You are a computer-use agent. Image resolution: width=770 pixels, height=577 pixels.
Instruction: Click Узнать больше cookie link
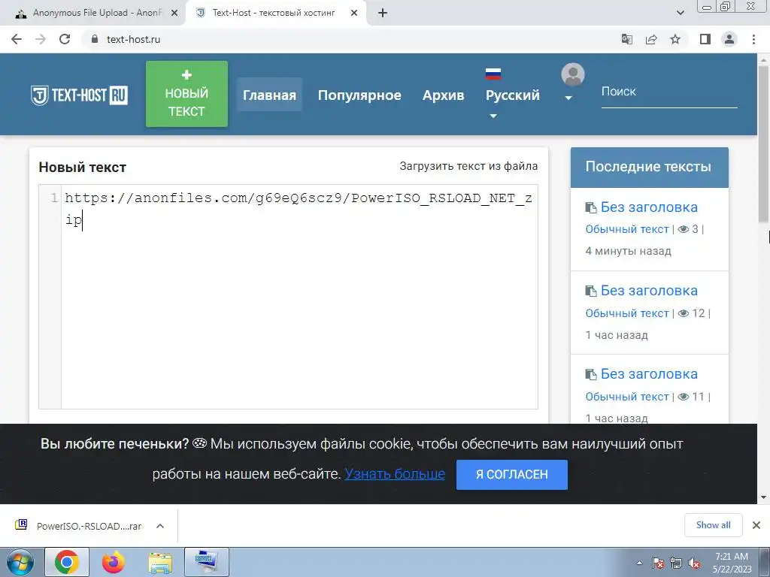click(x=395, y=474)
